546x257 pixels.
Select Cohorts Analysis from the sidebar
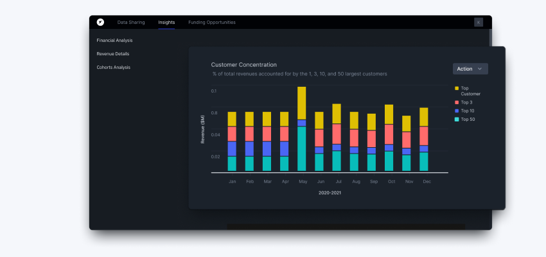(114, 67)
